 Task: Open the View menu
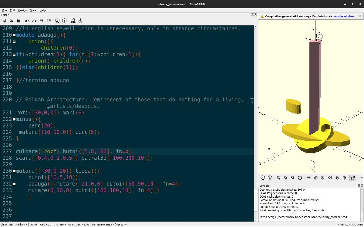point(33,10)
